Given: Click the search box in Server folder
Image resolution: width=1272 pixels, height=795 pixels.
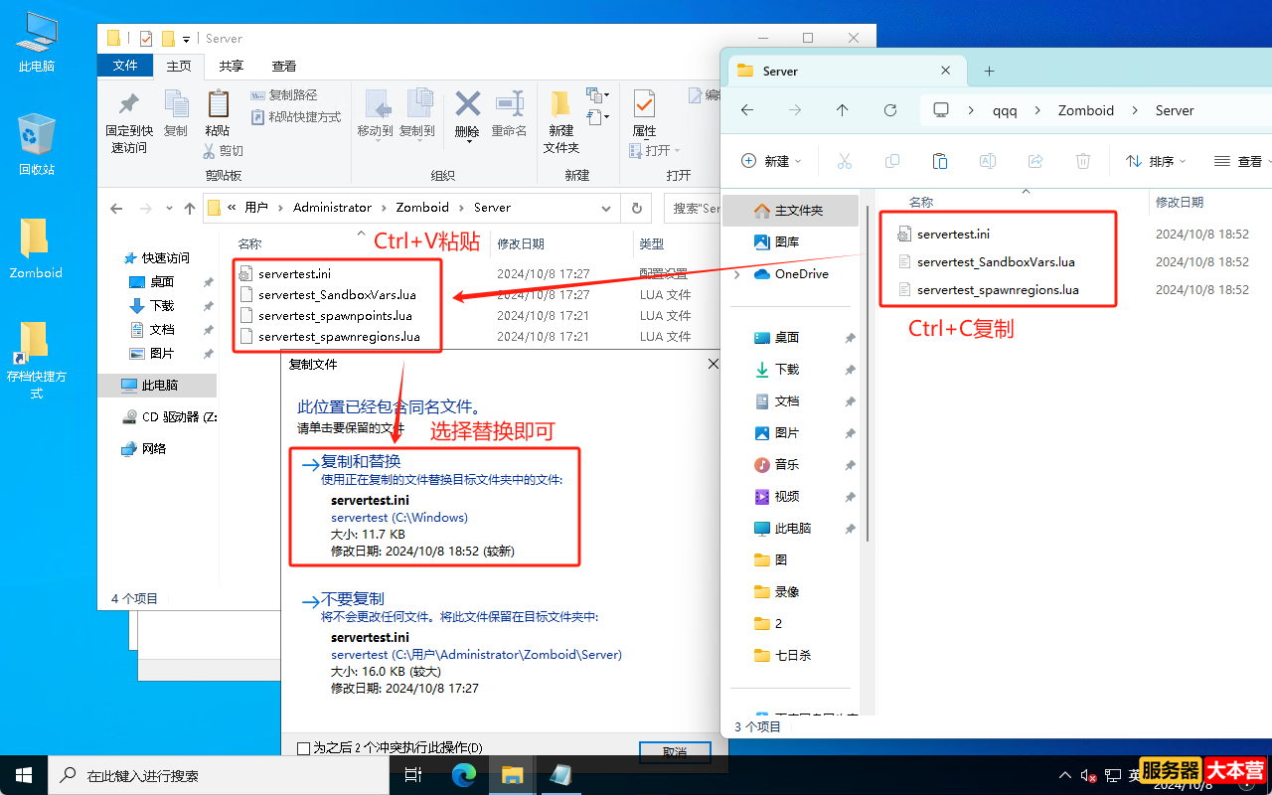Looking at the screenshot, I should coord(693,208).
